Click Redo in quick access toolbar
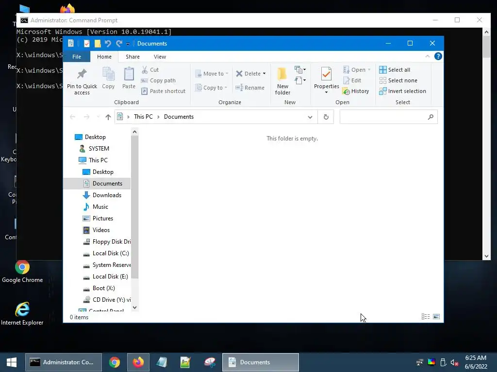Screen dimensions: 497x372 (x=119, y=43)
